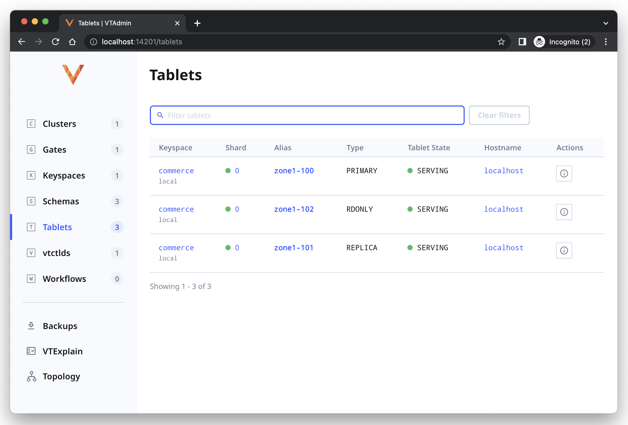Click the Tablets sidebar icon
Viewport: 628px width, 425px height.
[31, 227]
